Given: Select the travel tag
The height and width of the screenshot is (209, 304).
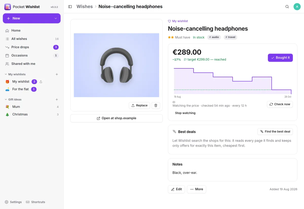Looking at the screenshot, I should pos(230,37).
